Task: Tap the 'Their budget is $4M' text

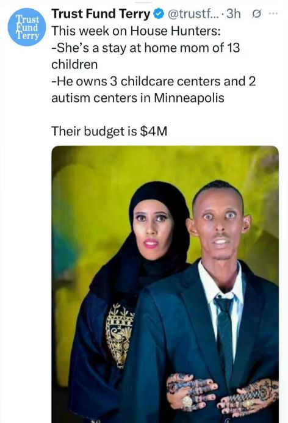Action: (109, 131)
